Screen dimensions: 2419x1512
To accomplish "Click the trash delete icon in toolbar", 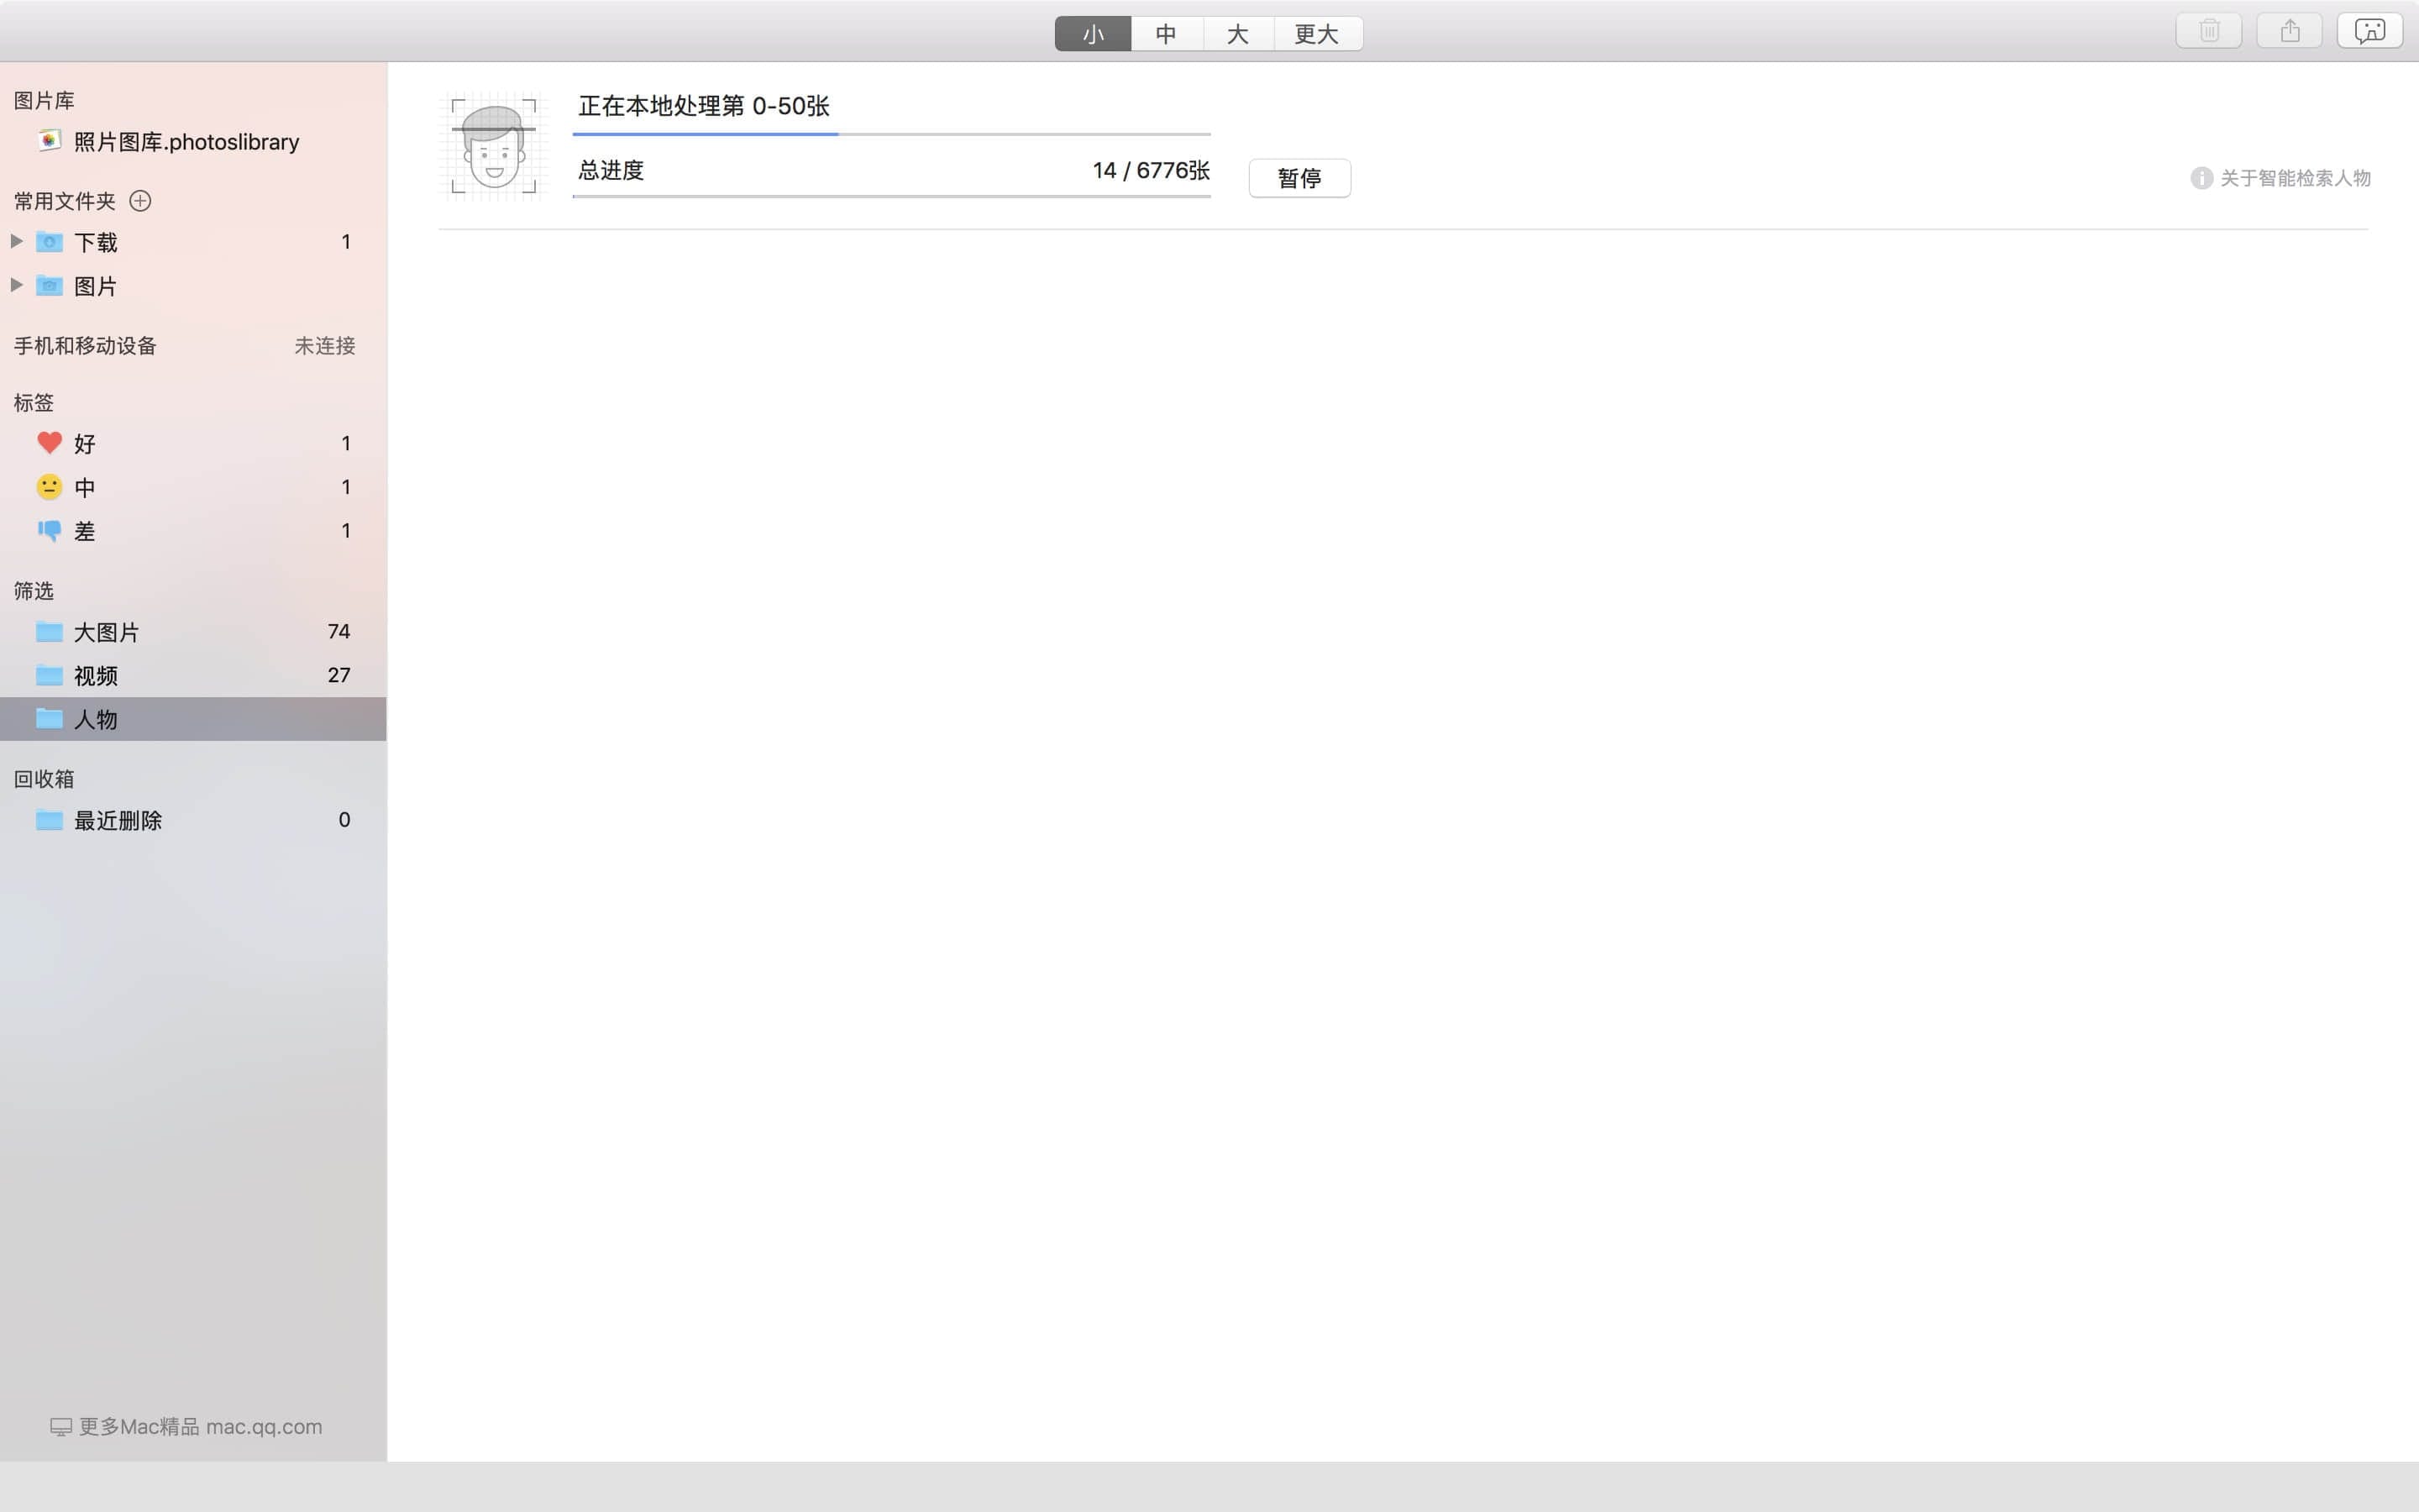I will coord(2208,32).
